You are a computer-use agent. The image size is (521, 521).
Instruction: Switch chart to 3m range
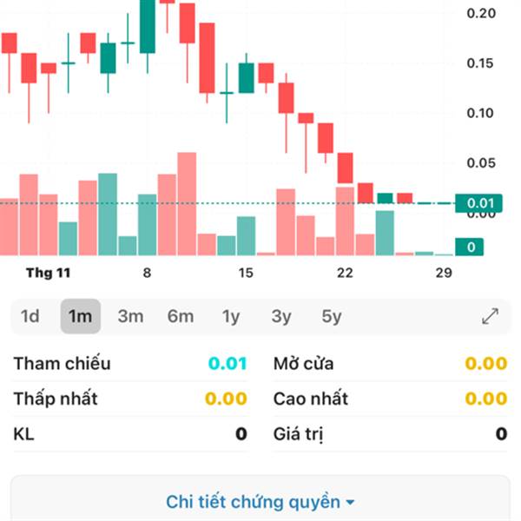(x=130, y=316)
